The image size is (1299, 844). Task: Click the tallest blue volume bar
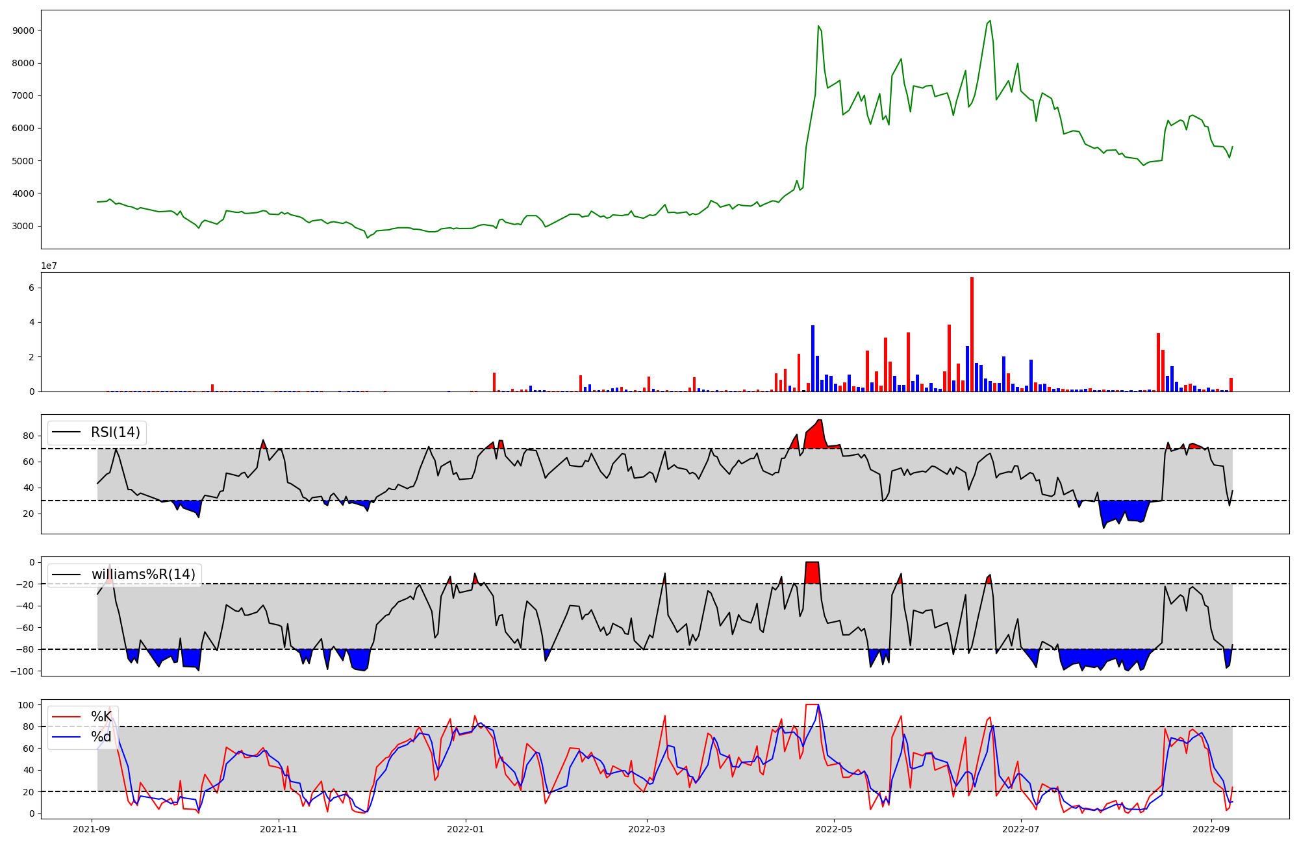click(x=813, y=358)
